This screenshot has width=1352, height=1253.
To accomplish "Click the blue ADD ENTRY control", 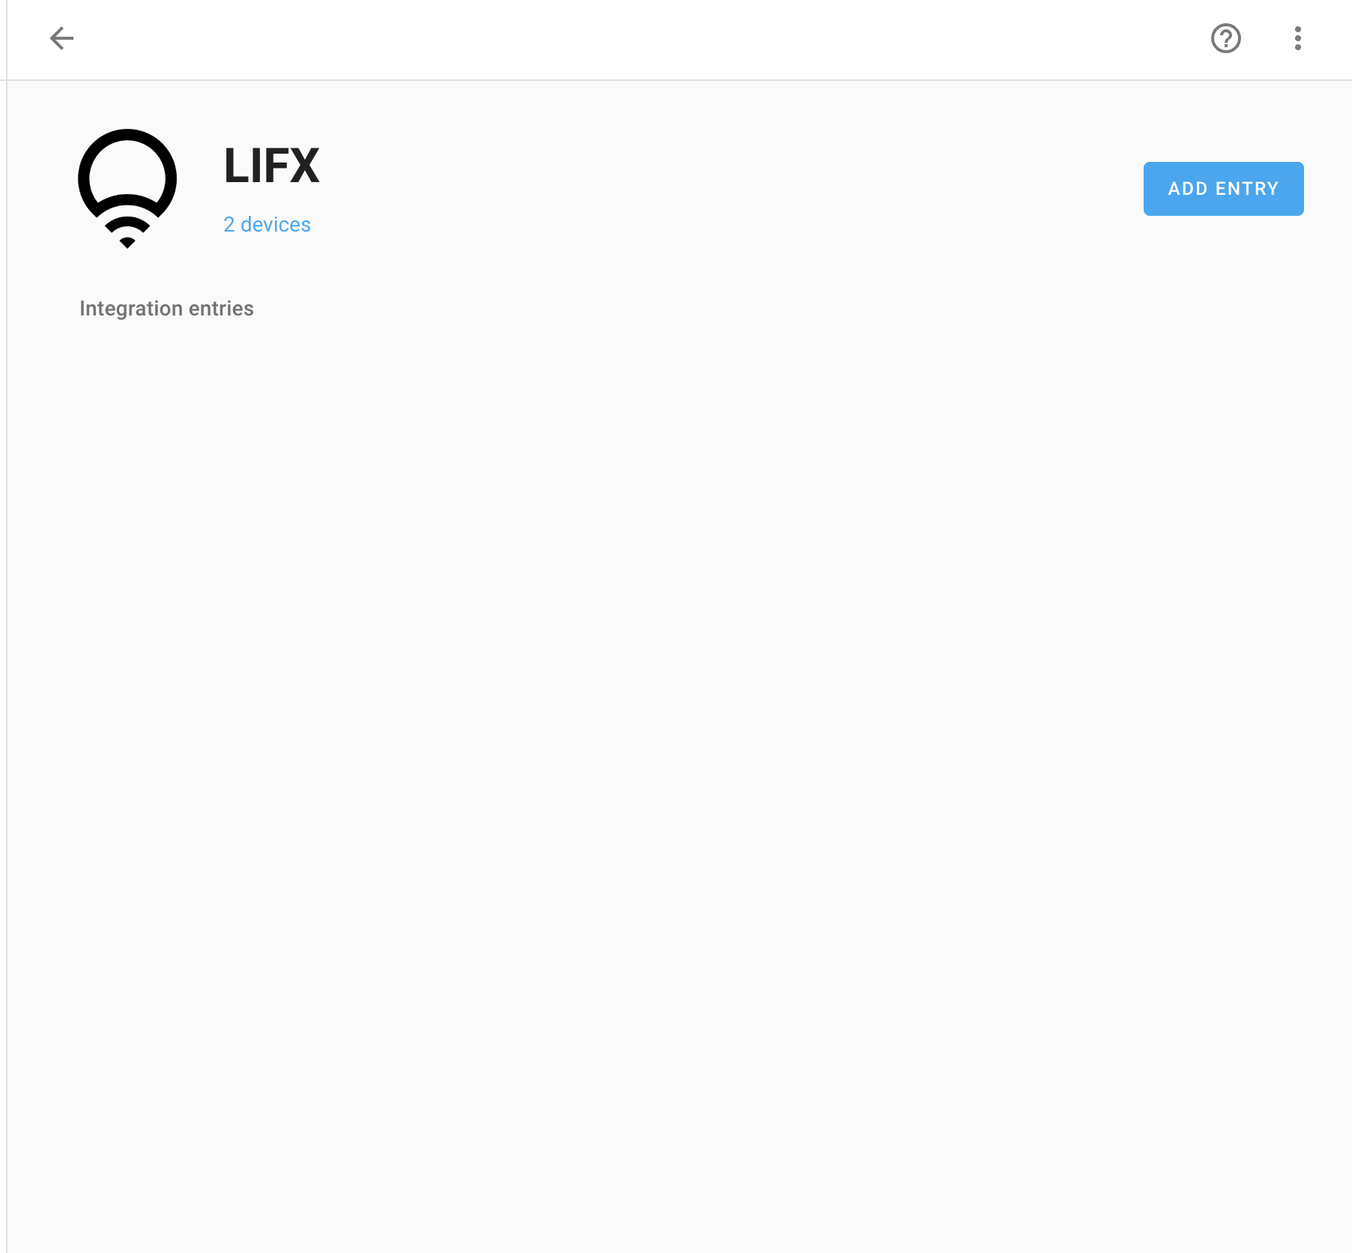I will (x=1223, y=189).
